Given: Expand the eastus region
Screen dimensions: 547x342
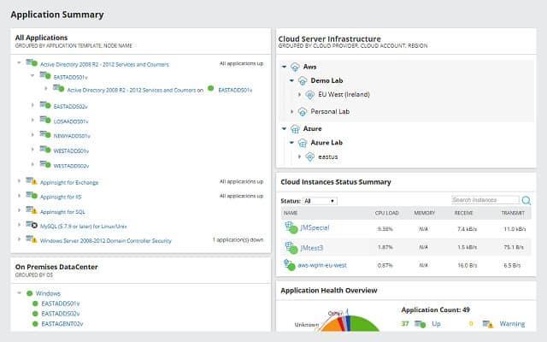Looking at the screenshot, I should (x=299, y=157).
